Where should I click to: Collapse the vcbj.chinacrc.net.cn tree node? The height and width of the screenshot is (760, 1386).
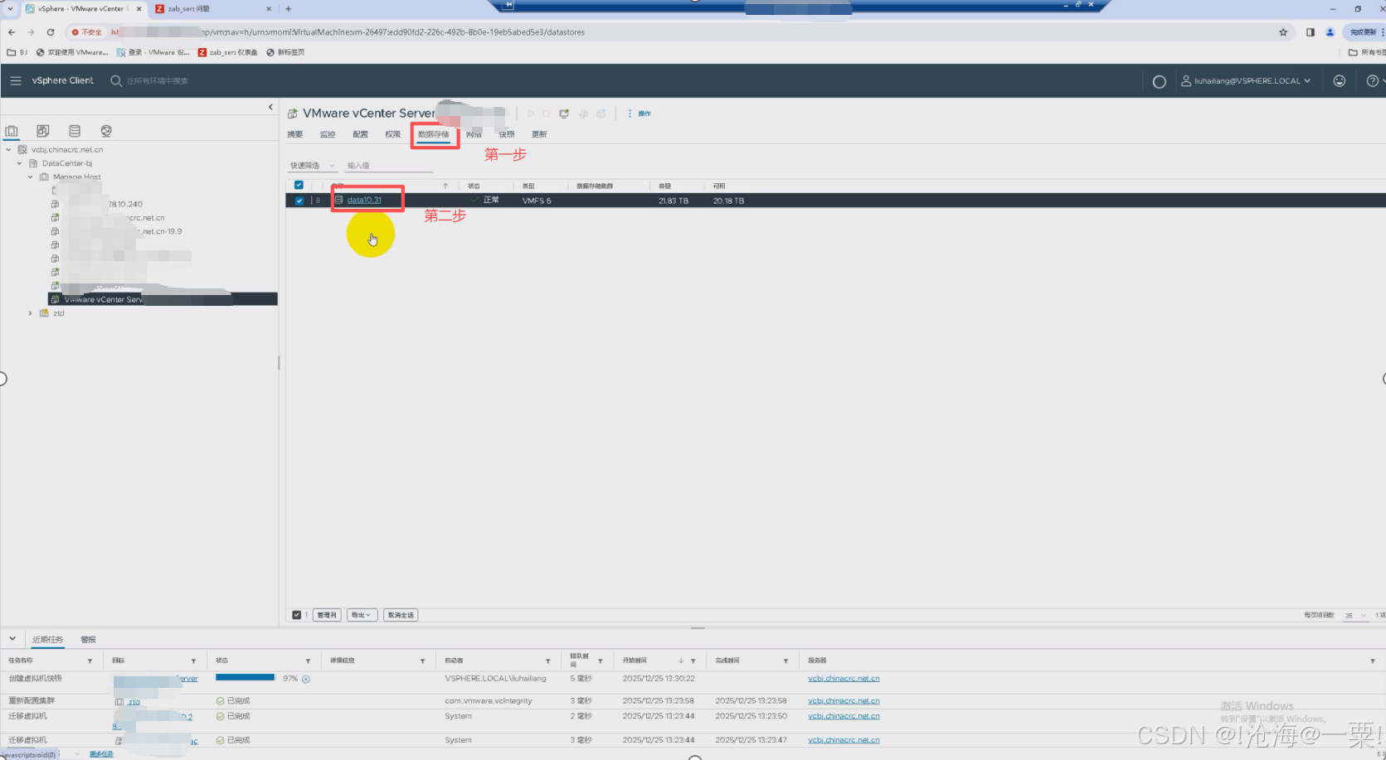click(x=8, y=150)
